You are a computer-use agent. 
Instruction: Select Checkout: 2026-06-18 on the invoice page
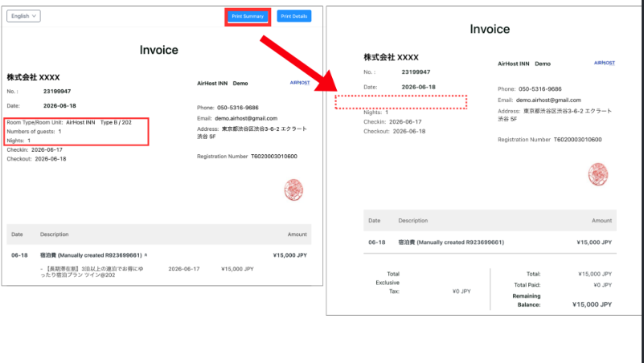point(36,159)
